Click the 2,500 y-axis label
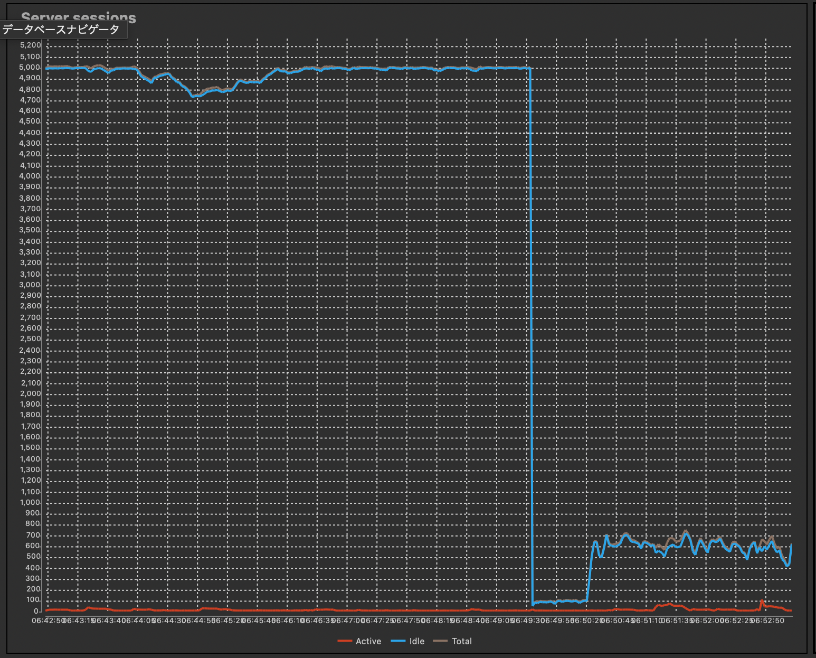 (30, 339)
